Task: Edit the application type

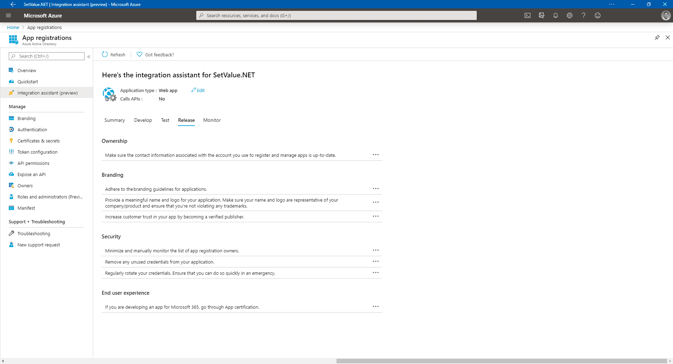Action: [198, 90]
